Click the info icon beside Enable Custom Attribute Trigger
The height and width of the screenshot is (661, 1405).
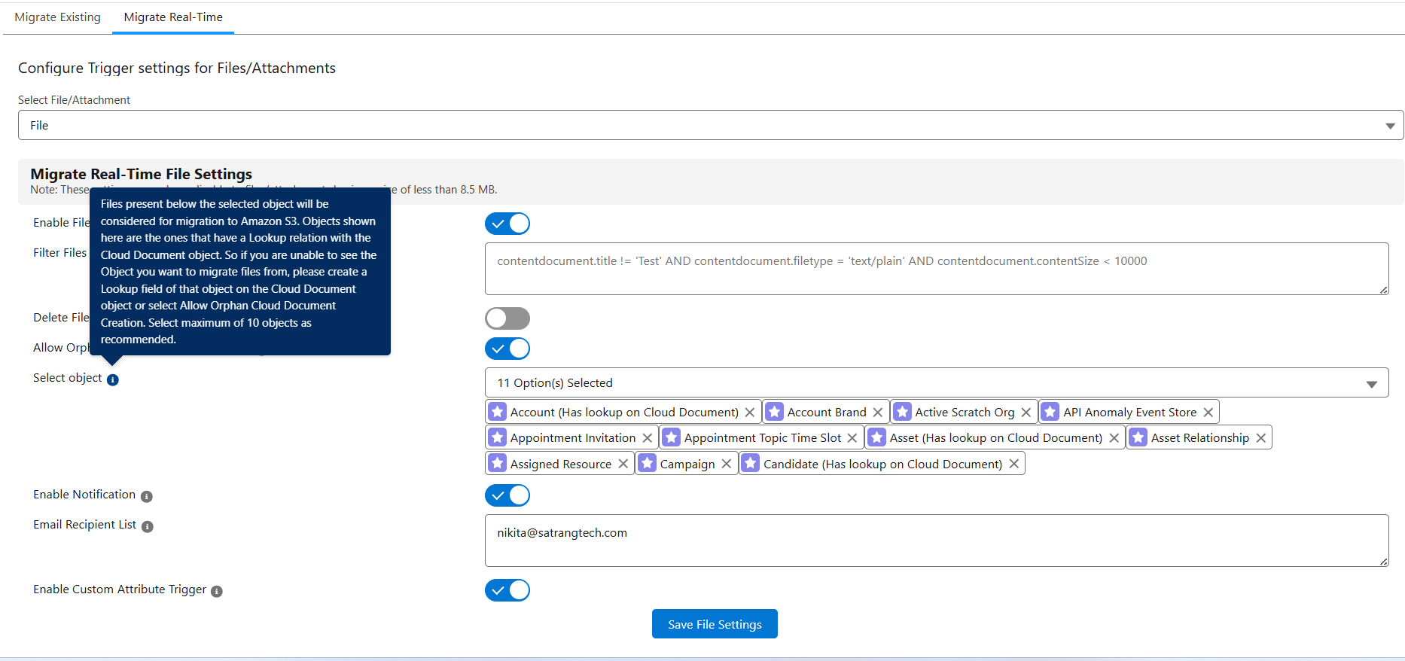pyautogui.click(x=217, y=591)
